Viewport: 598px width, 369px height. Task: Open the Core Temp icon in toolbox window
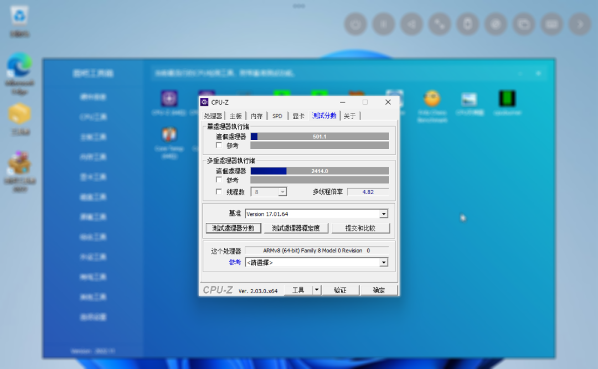click(169, 134)
